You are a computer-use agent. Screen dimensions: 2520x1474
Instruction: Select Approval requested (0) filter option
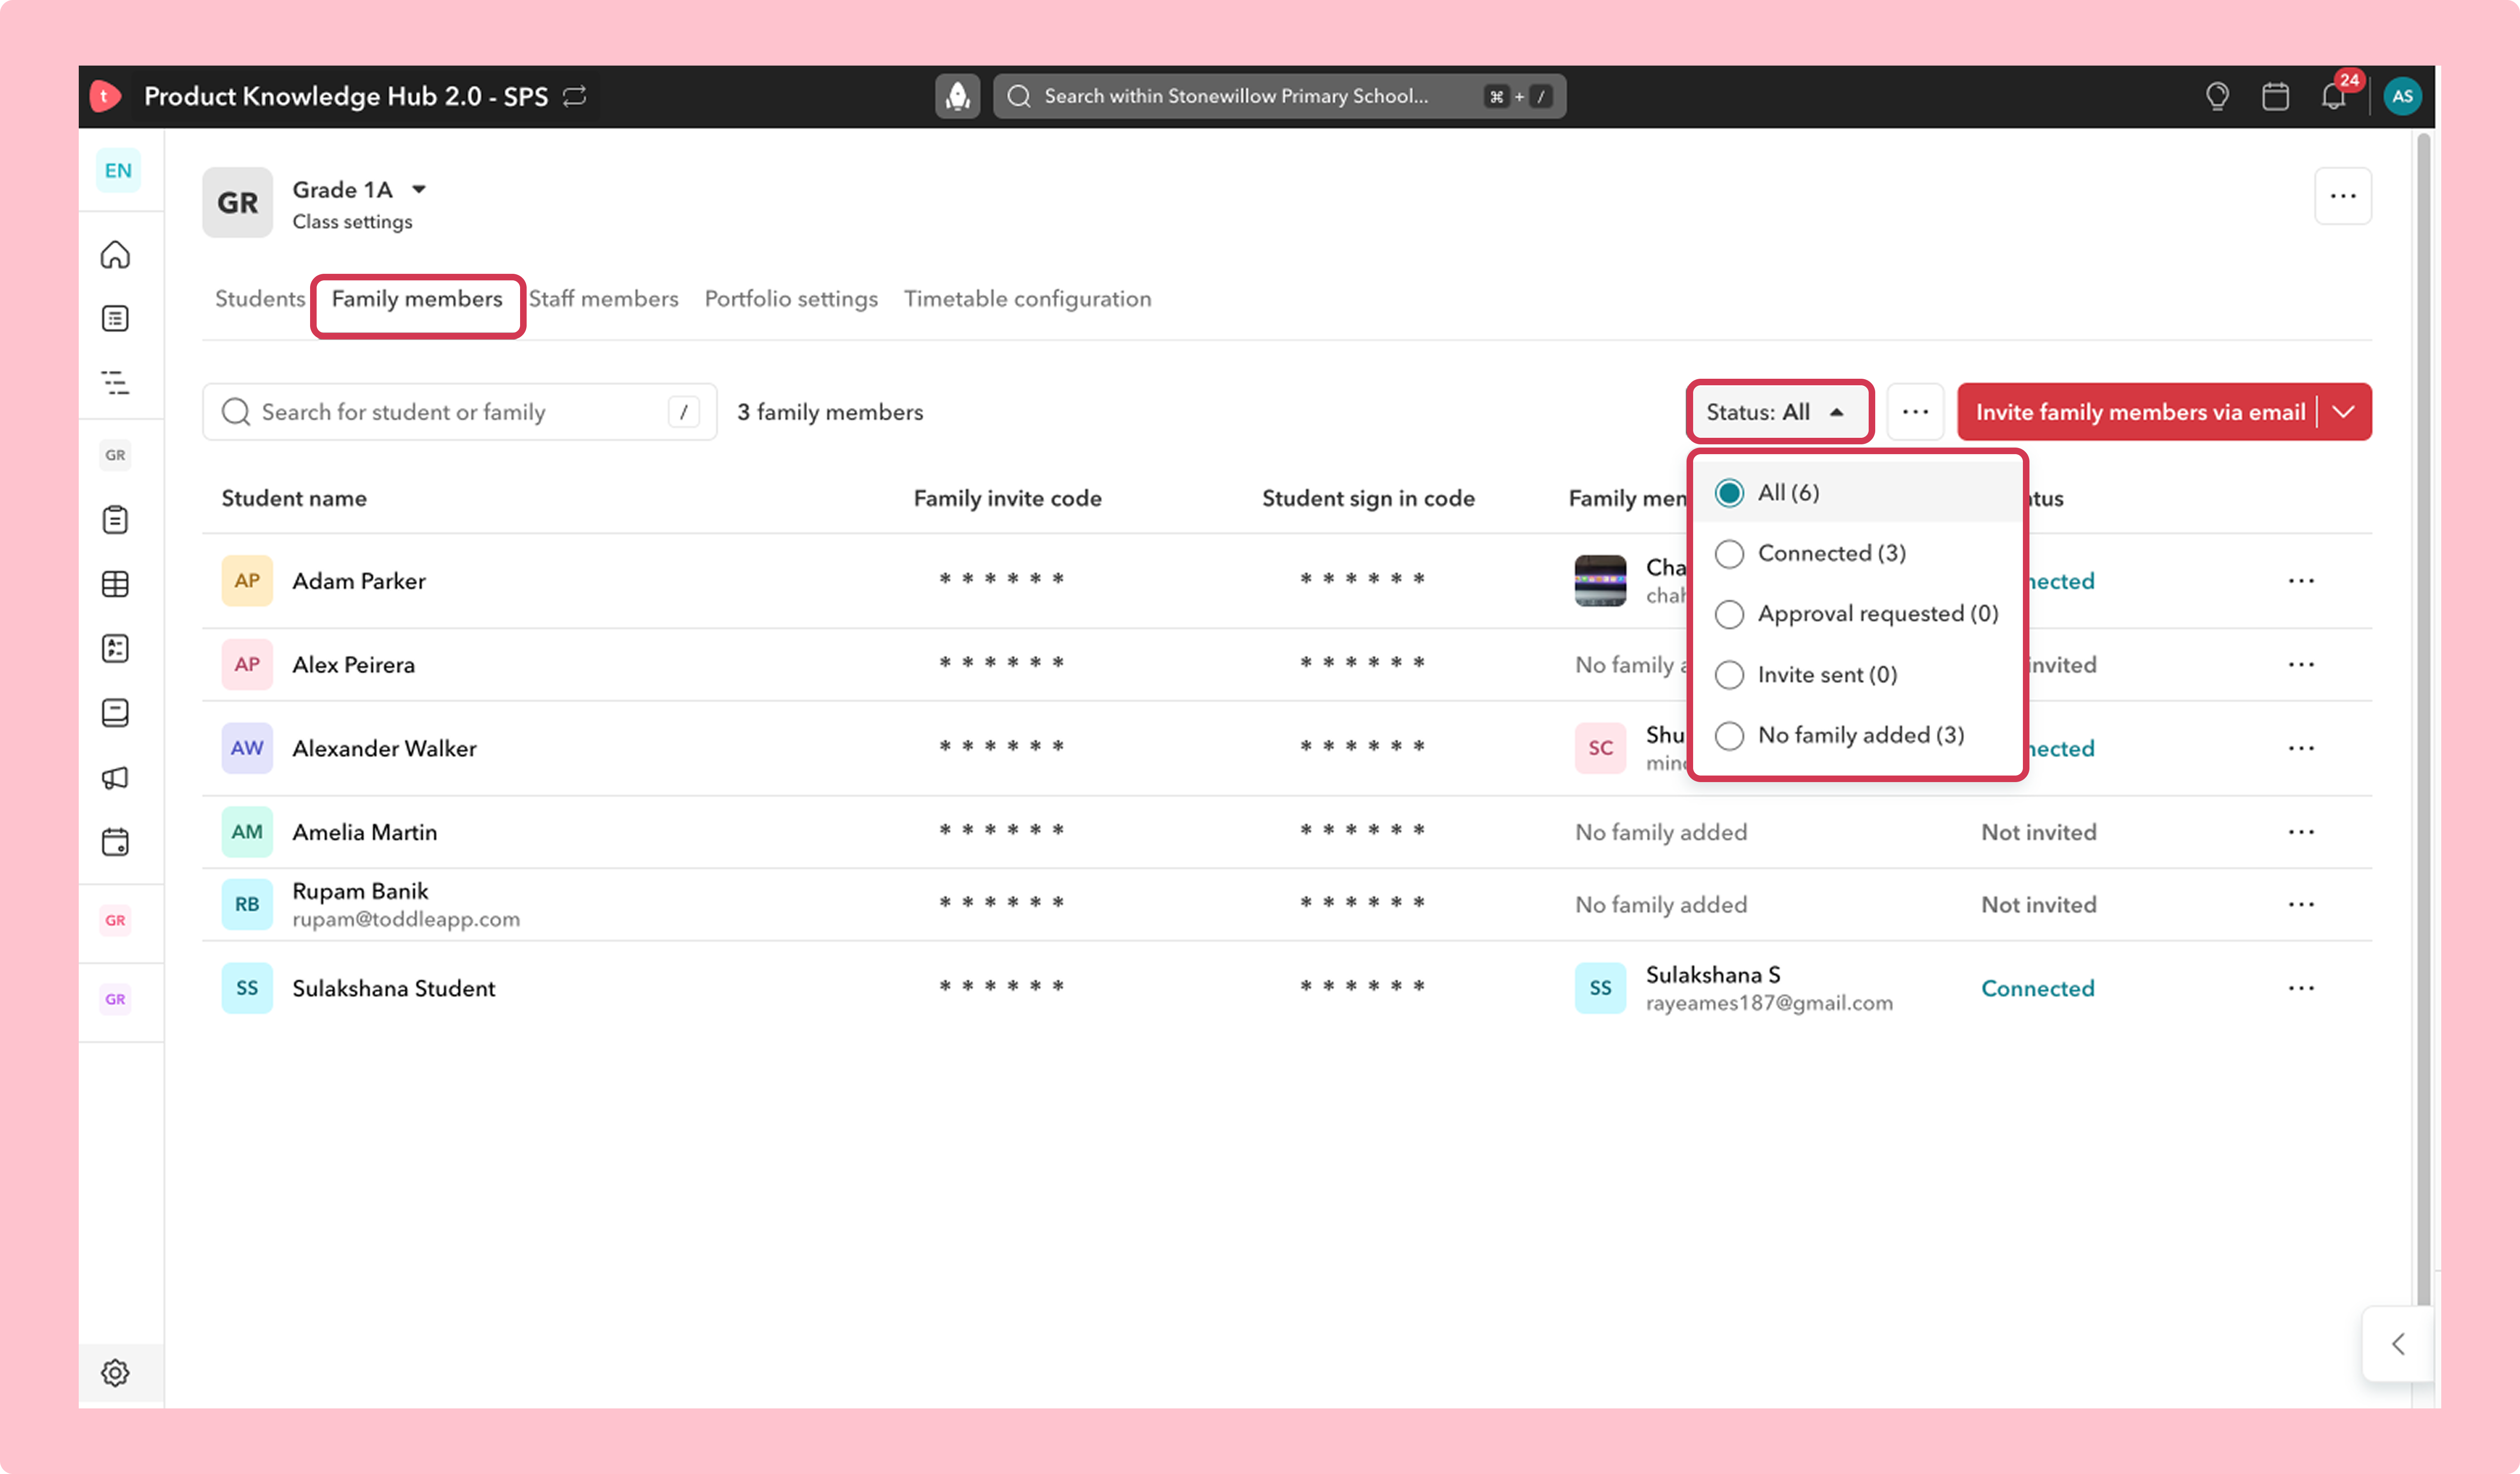pos(1858,614)
